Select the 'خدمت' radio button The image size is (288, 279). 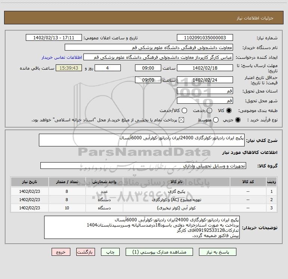(209, 110)
